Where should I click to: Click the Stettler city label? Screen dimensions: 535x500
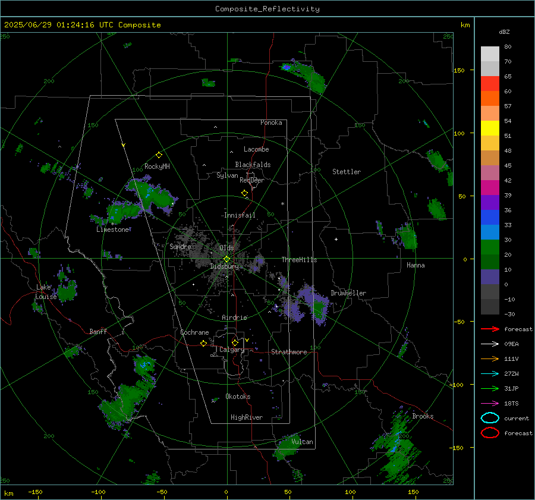[347, 172]
